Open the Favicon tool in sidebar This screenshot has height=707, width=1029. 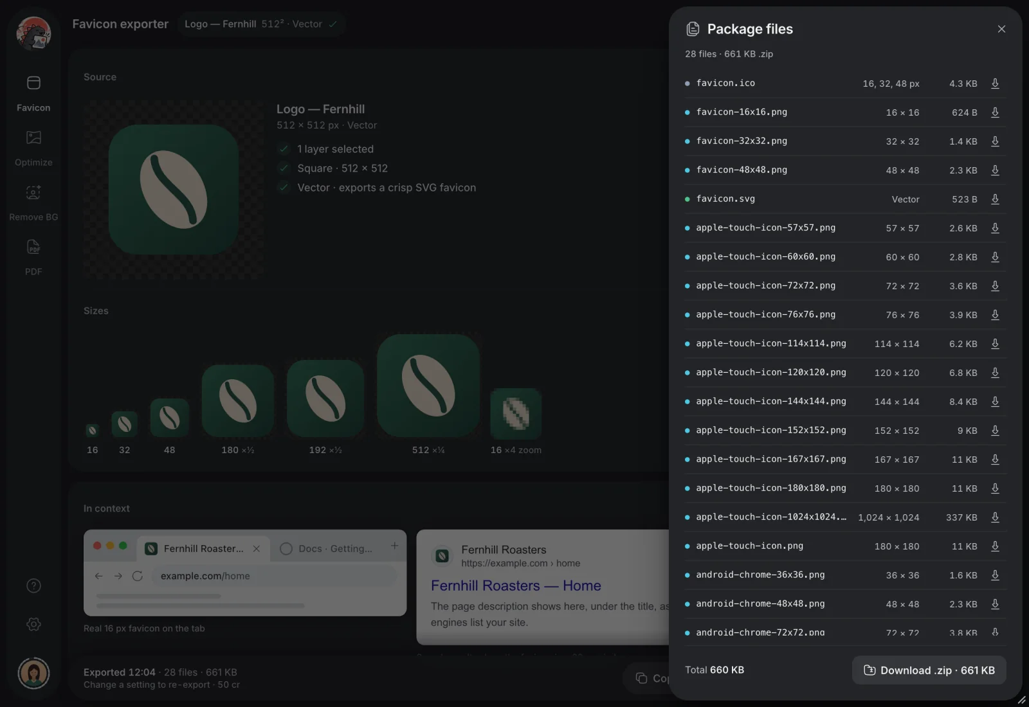(x=33, y=94)
